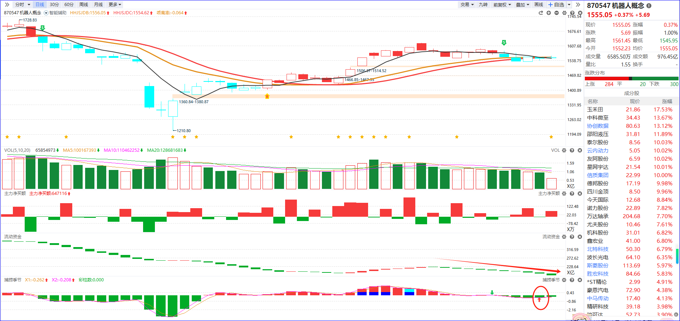Open VOL indicator settings gear
Image resolution: width=680 pixels, height=321 pixels.
coord(564,150)
